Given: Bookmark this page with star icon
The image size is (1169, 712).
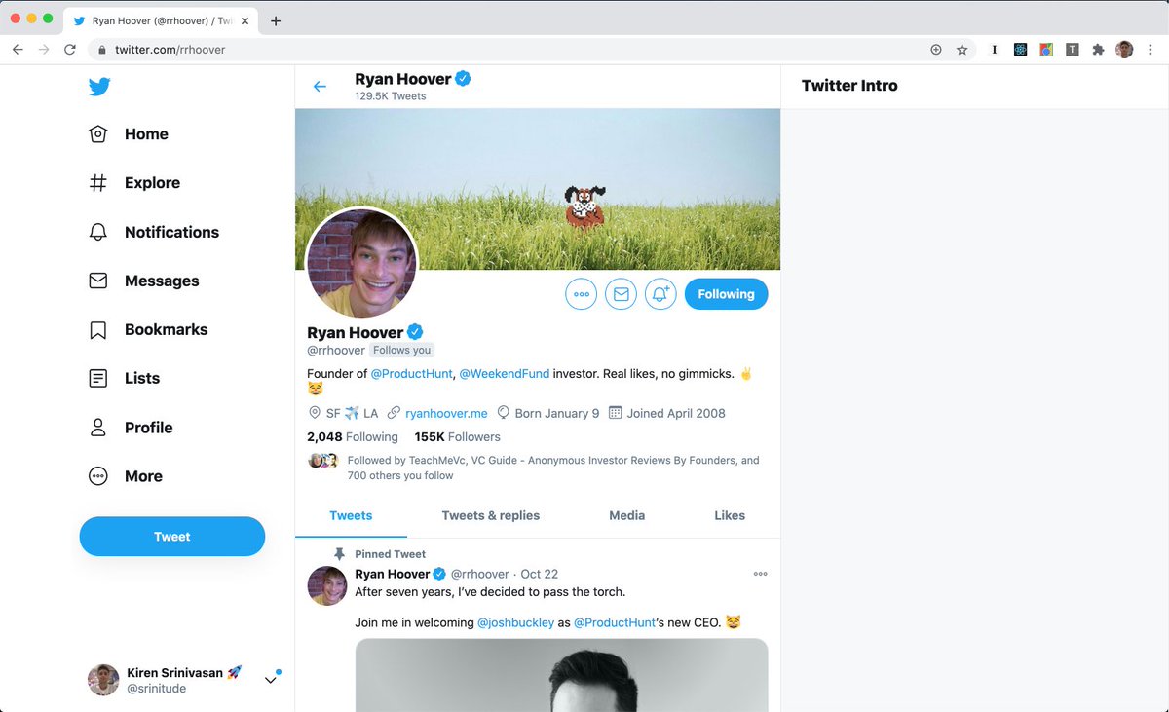Looking at the screenshot, I should (962, 50).
